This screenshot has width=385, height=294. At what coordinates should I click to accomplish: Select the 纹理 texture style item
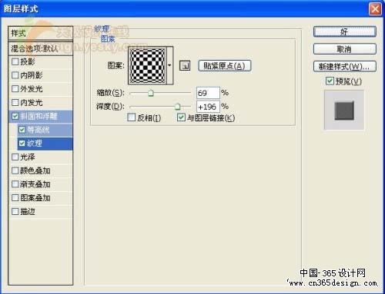45,144
